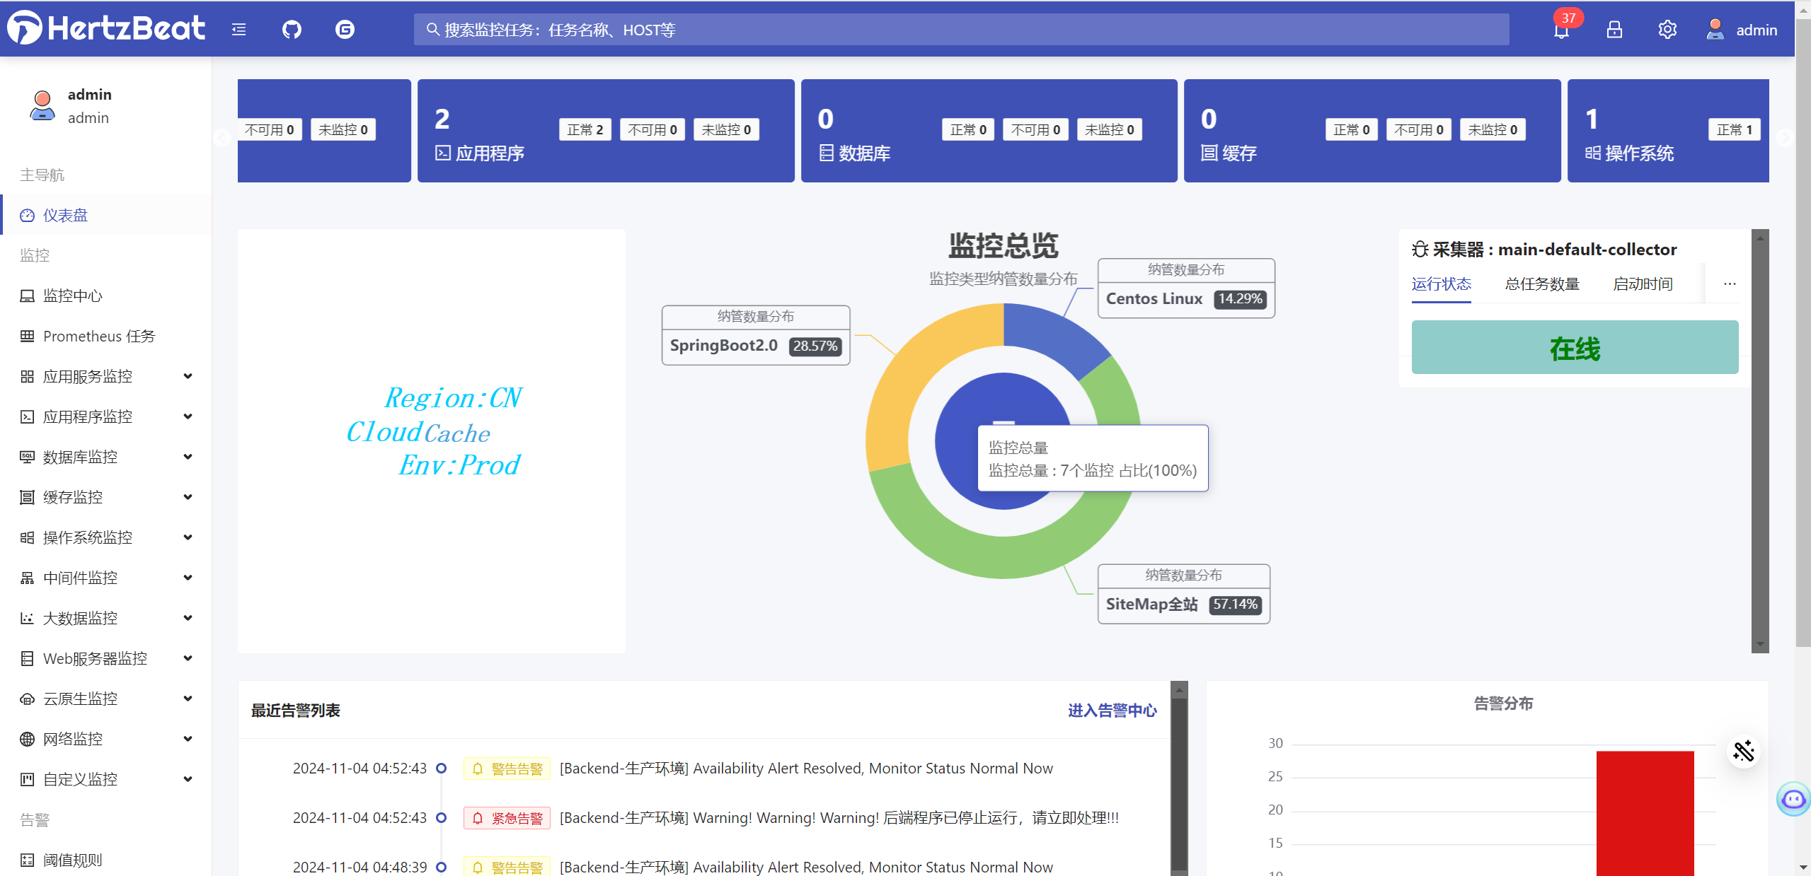Switch to the 总任务数量 collector tab
The height and width of the screenshot is (876, 1811).
click(x=1542, y=284)
